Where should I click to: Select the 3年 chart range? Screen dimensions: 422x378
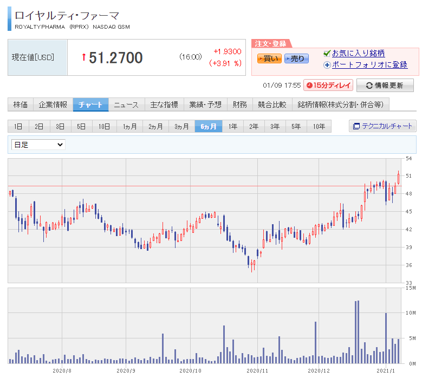coord(275,126)
